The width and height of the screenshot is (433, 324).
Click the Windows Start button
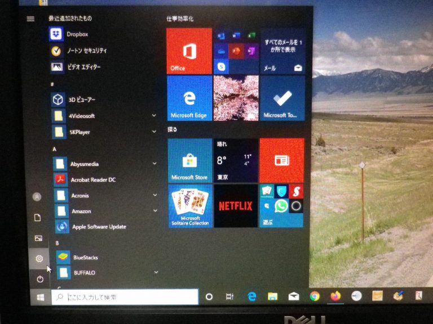(41, 297)
